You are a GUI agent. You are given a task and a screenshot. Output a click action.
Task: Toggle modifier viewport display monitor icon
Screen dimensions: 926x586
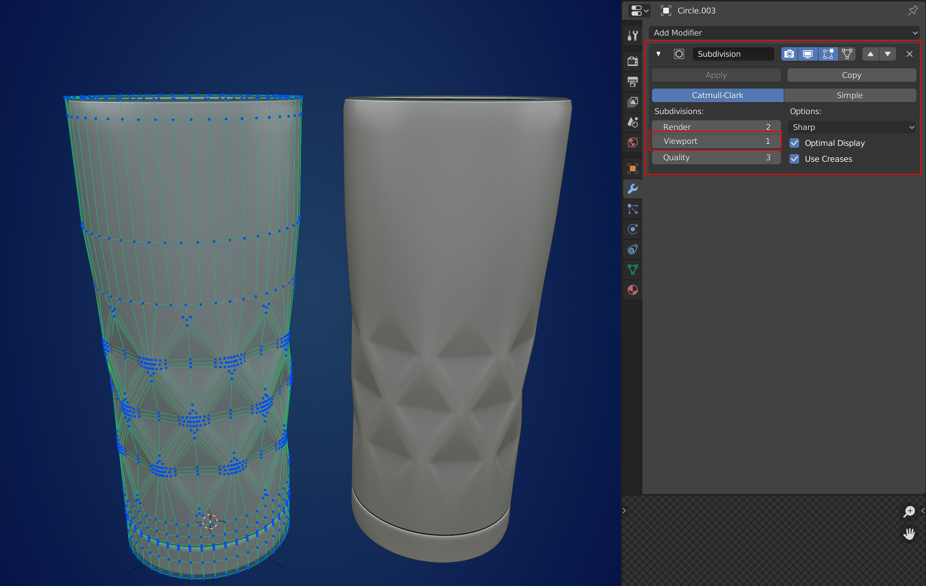point(808,54)
